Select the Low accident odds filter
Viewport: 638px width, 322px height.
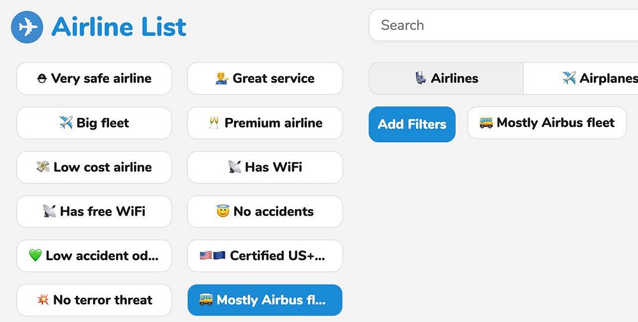coord(94,256)
